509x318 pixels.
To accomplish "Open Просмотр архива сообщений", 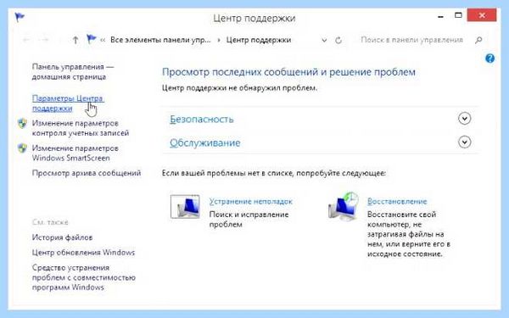I will (87, 173).
